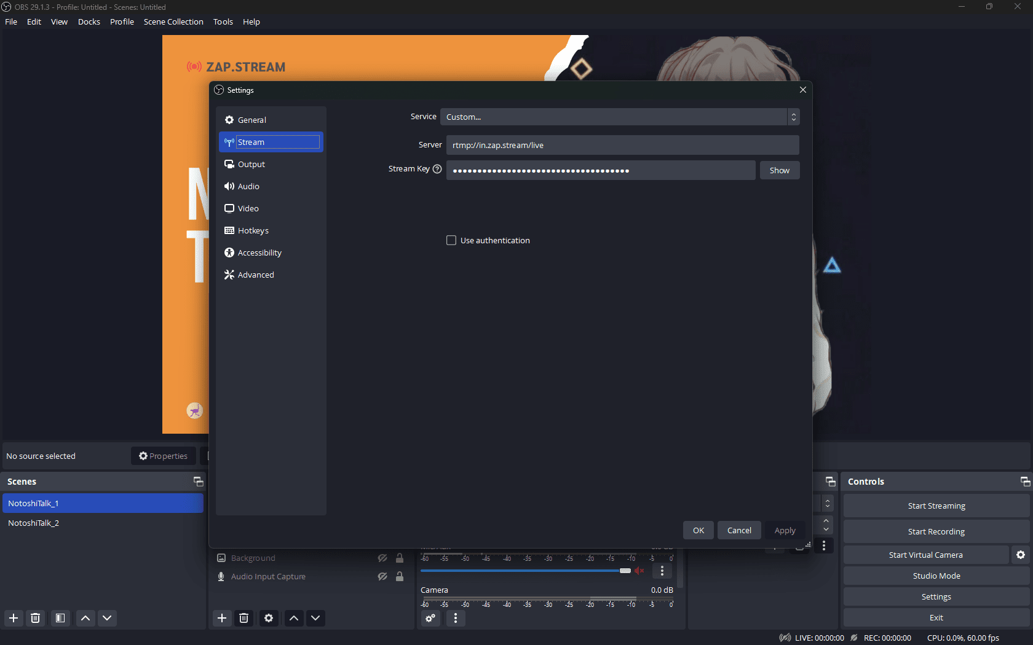Enable the Use authentication checkbox
This screenshot has height=645, width=1033.
(451, 240)
